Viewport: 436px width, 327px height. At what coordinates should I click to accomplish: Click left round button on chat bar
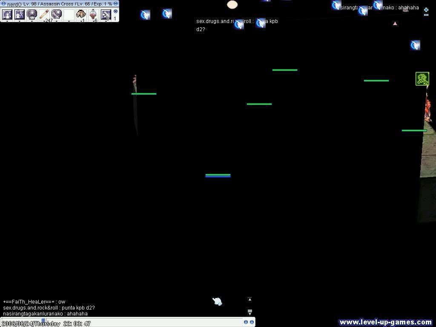point(246,322)
